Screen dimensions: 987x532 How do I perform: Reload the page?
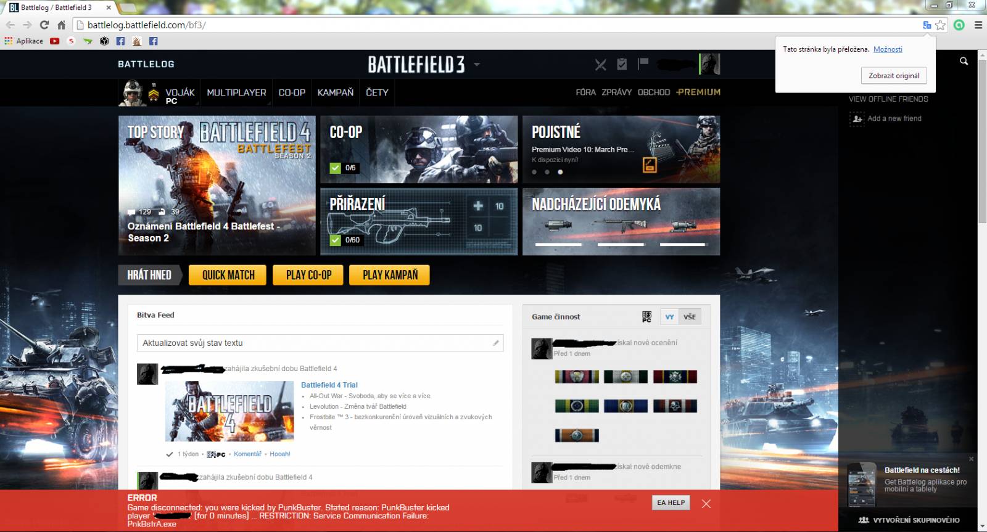tap(44, 25)
